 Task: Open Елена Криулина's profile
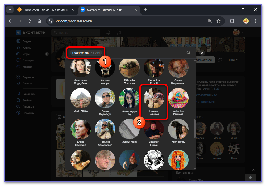pos(81,133)
